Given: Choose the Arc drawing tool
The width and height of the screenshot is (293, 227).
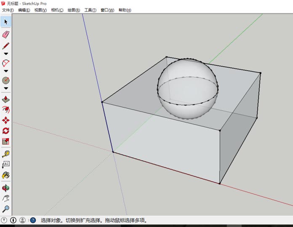Looking at the screenshot, I should (6, 63).
